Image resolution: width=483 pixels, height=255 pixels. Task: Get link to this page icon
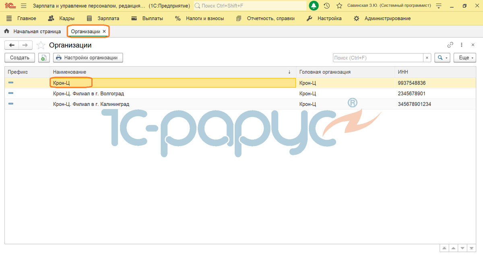click(x=450, y=45)
